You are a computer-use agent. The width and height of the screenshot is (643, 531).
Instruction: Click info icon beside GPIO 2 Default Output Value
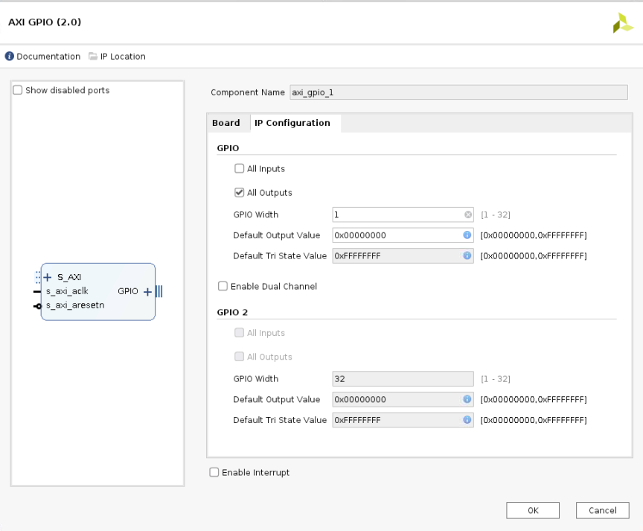[467, 399]
